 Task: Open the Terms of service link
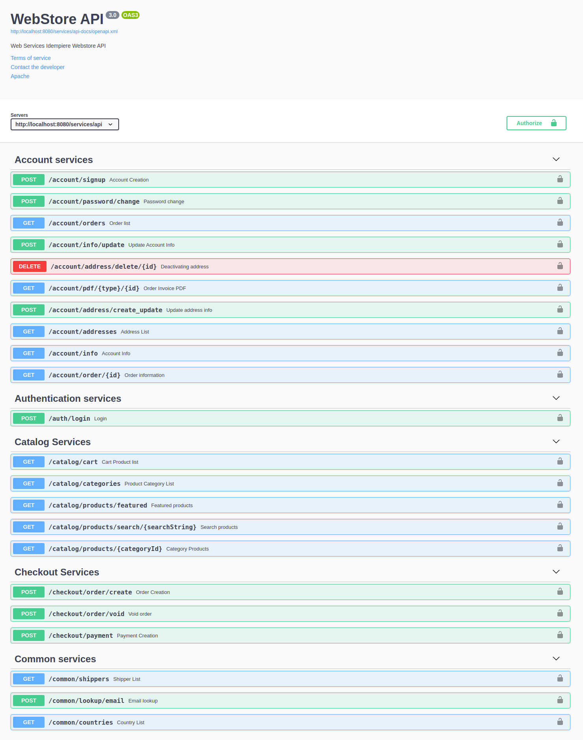[x=31, y=58]
